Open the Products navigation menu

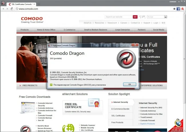click(25, 30)
